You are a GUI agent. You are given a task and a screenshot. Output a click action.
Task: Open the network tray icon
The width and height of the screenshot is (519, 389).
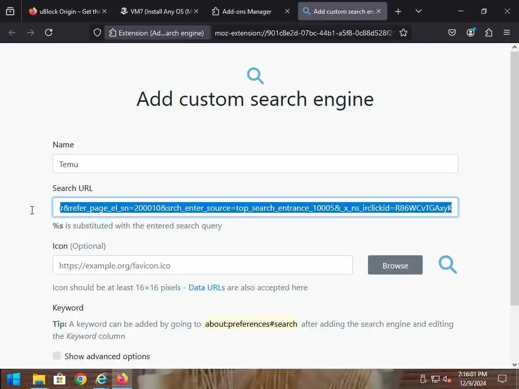coord(435,379)
